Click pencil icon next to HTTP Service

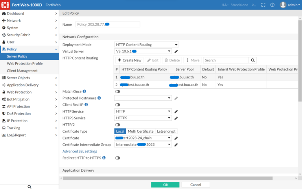pyautogui.click(x=176, y=111)
